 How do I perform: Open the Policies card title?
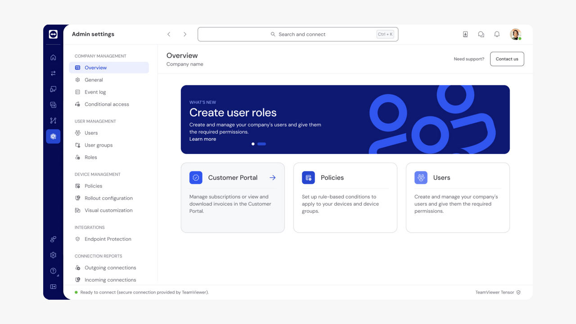(x=332, y=178)
